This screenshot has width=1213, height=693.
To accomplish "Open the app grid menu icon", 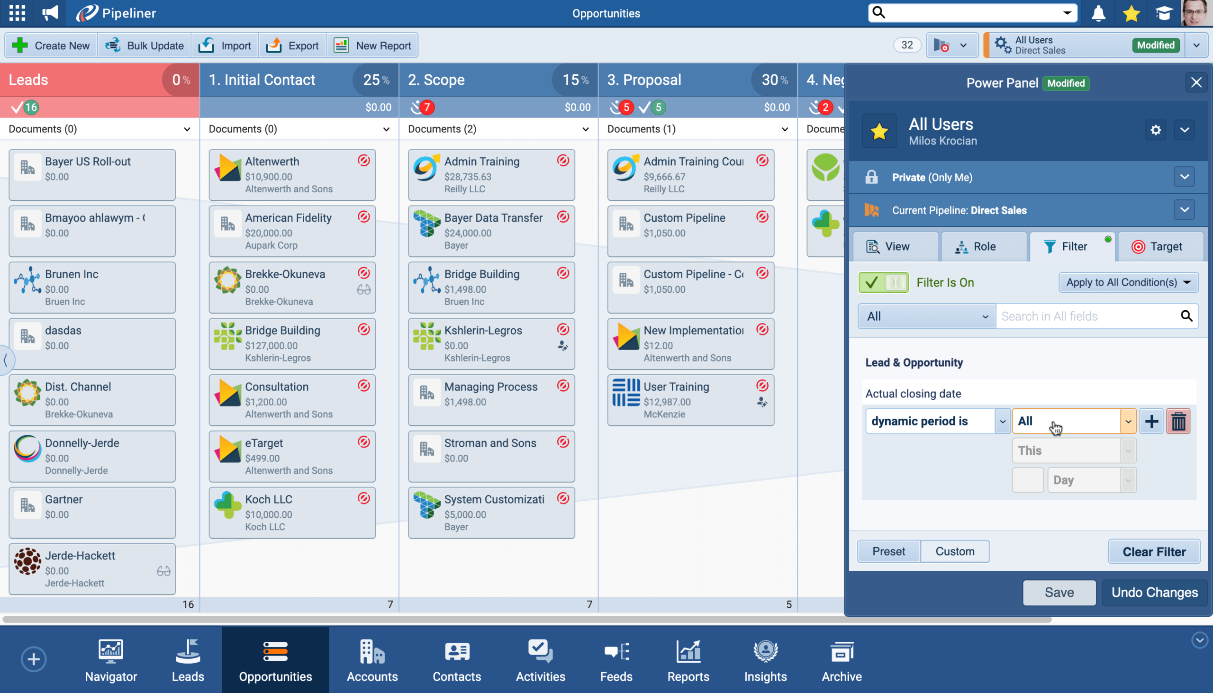I will 17,13.
